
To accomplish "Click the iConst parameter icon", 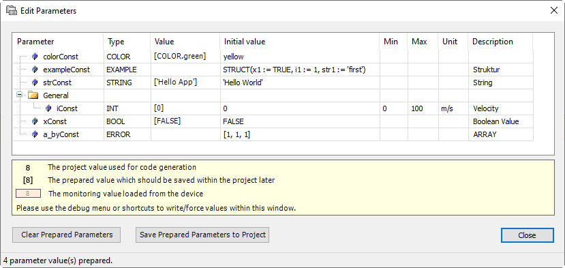I will (48, 108).
